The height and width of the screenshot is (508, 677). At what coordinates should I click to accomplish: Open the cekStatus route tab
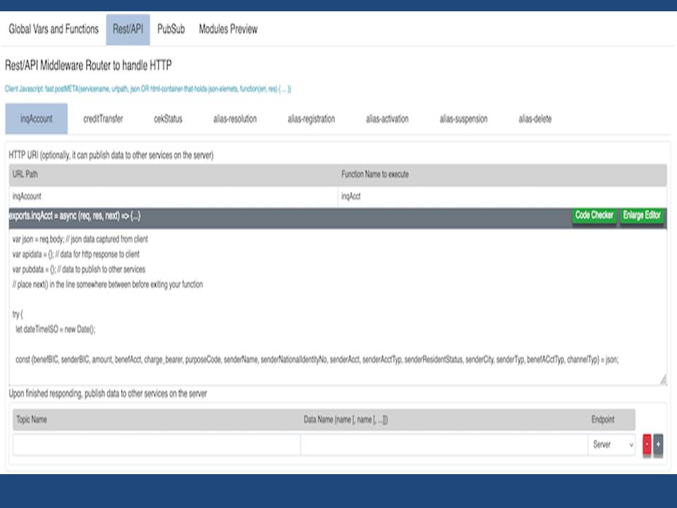click(x=168, y=119)
